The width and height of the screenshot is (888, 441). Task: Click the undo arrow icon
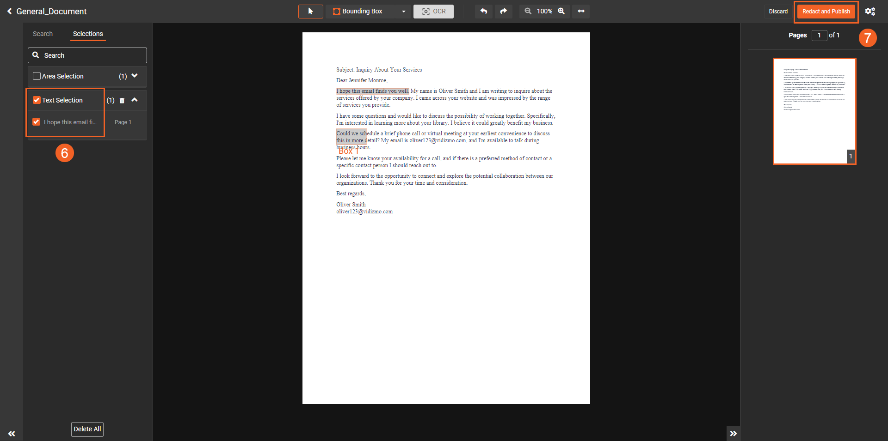(x=484, y=12)
